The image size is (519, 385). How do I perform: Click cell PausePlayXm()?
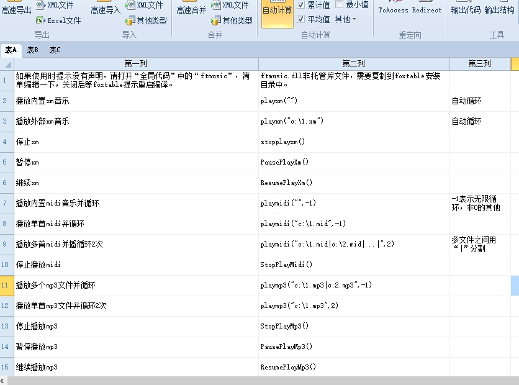(x=354, y=163)
